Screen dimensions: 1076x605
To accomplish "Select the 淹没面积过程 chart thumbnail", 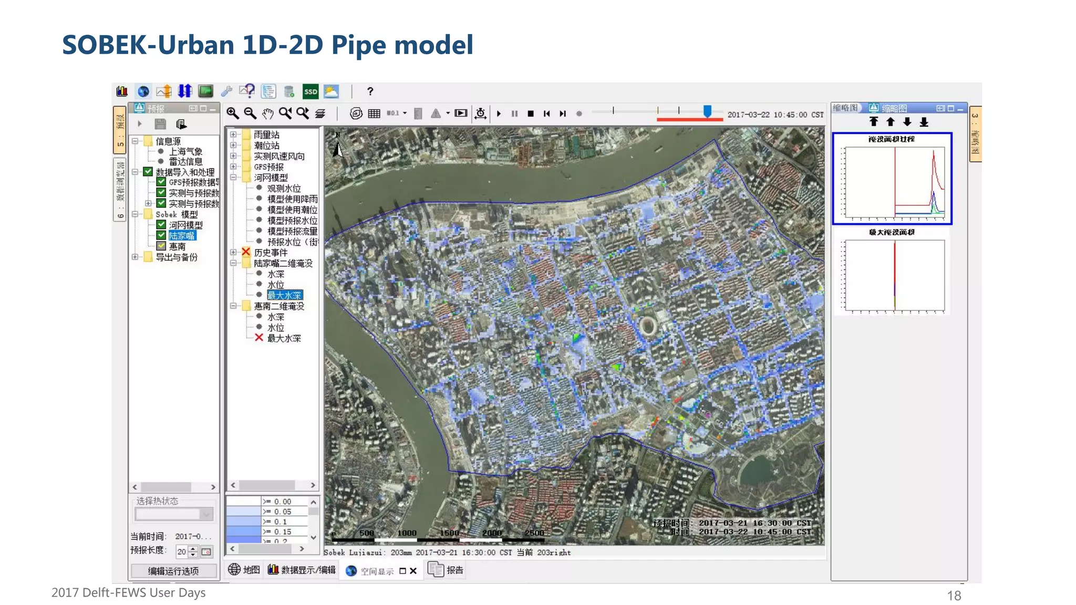I will tap(892, 178).
